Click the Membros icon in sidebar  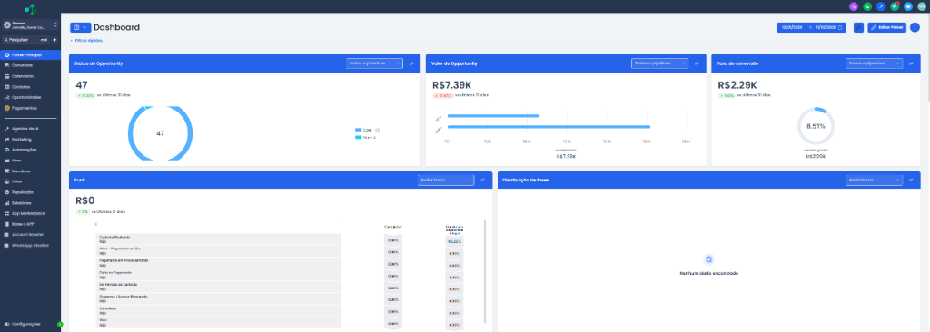pos(6,171)
